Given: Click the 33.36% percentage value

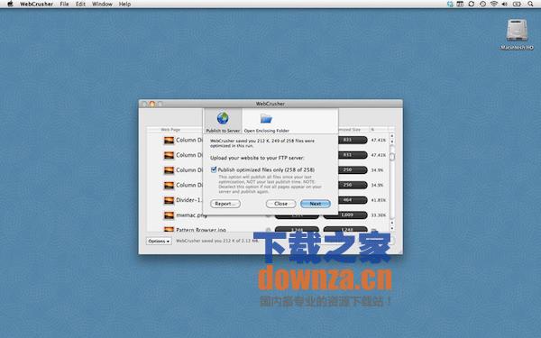Looking at the screenshot, I should click(x=379, y=215).
